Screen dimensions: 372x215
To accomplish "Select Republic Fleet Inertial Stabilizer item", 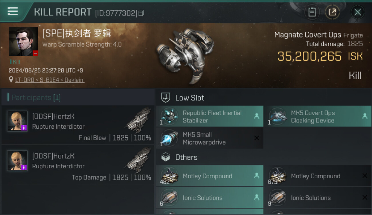I will click(209, 116).
